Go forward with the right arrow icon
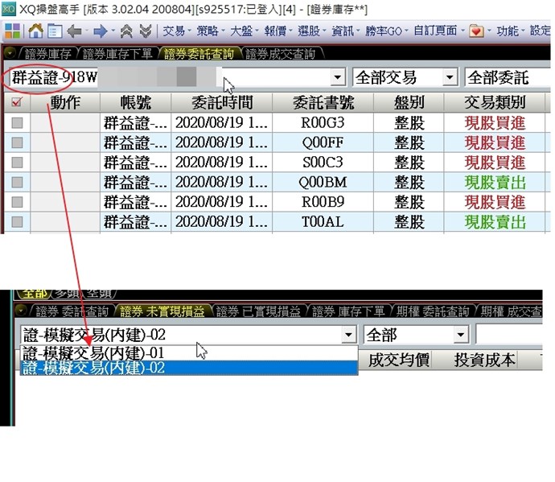555x482 pixels. pos(101,31)
